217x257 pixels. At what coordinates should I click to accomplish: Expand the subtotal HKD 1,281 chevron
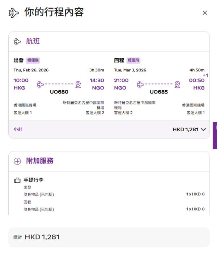click(x=203, y=129)
